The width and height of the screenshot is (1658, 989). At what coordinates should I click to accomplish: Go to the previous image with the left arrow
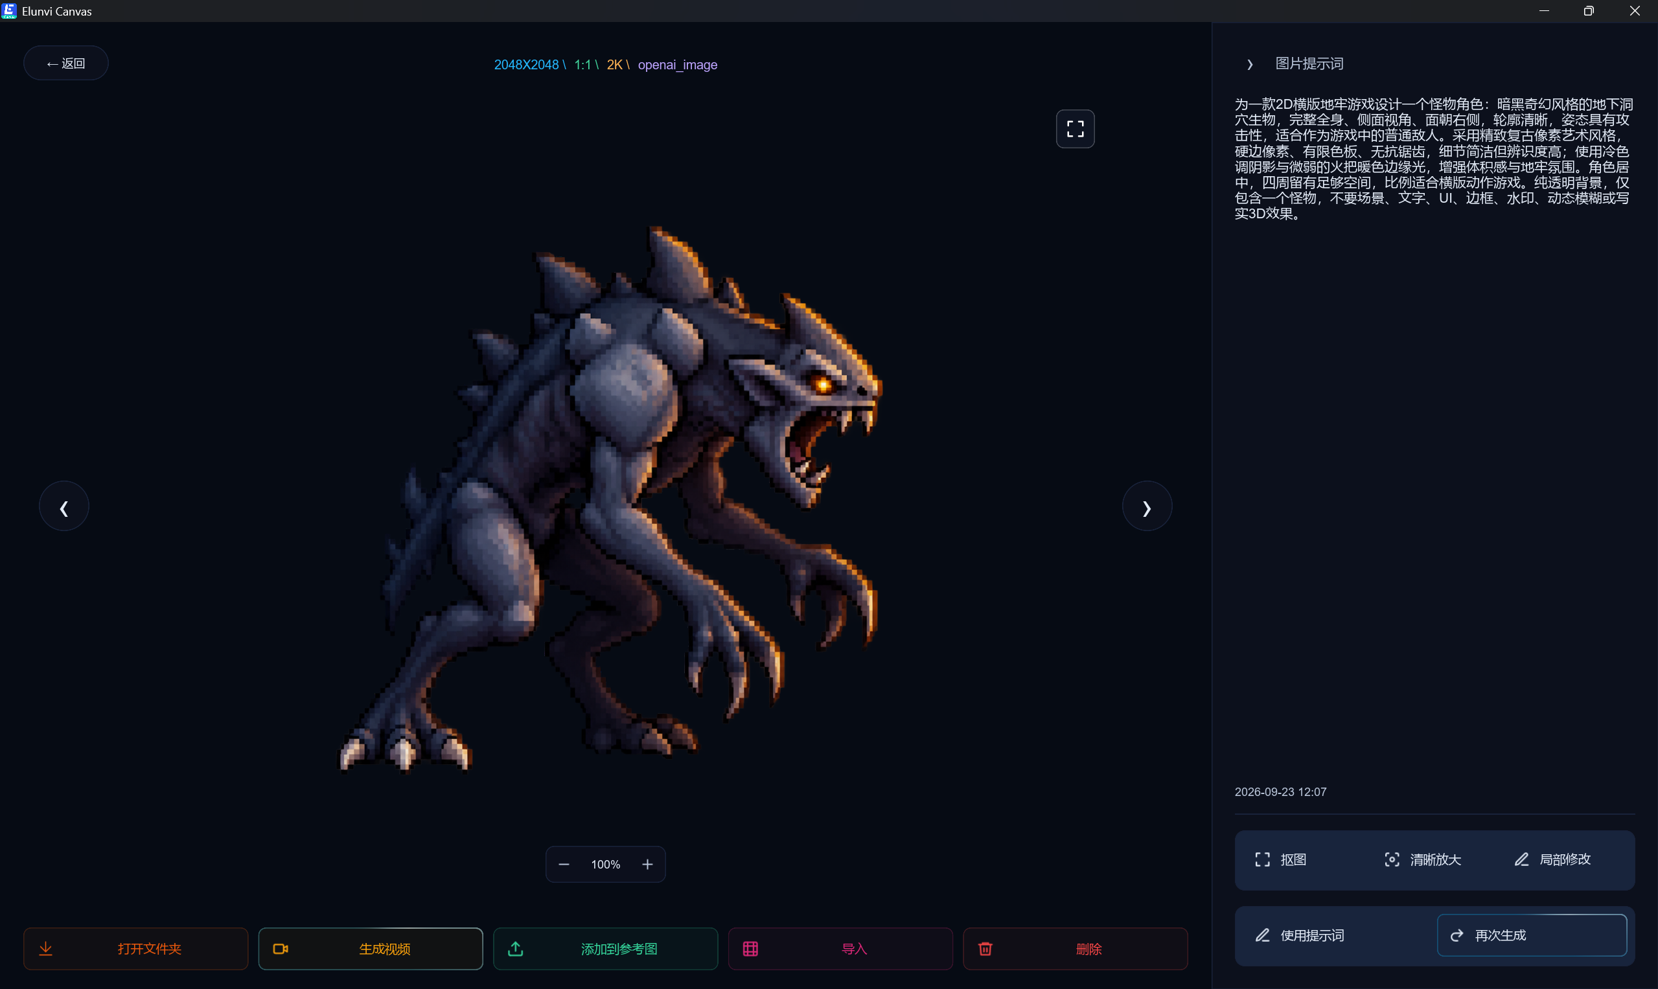[64, 506]
